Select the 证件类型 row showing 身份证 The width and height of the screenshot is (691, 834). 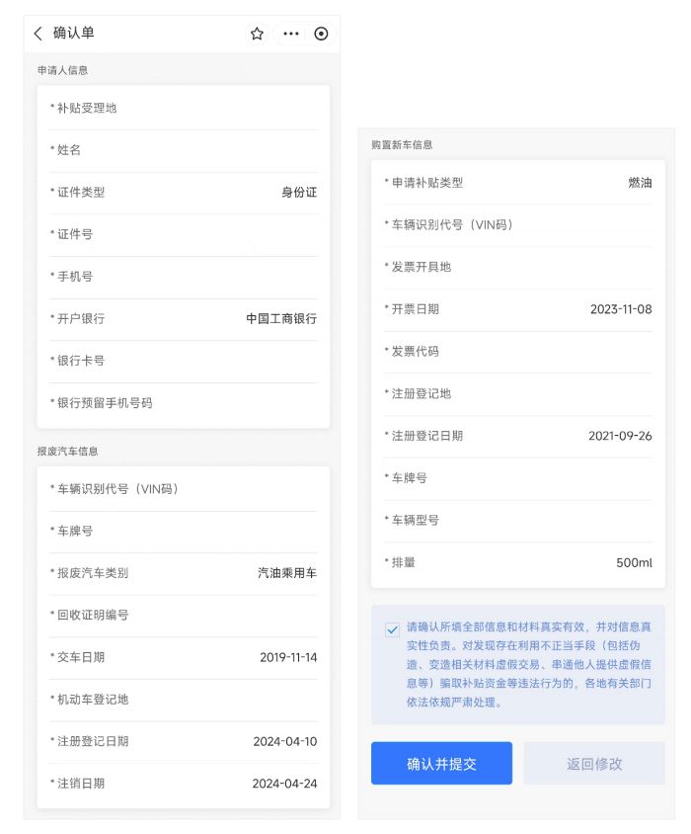click(x=183, y=193)
